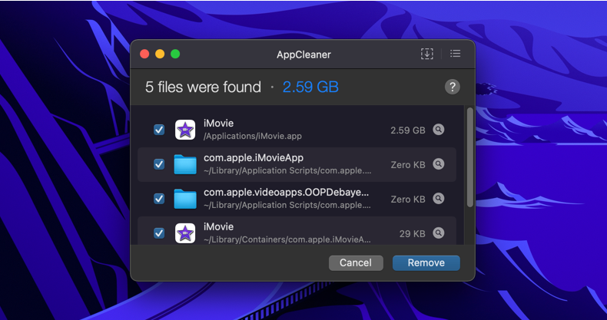Click the Remove button

(426, 262)
